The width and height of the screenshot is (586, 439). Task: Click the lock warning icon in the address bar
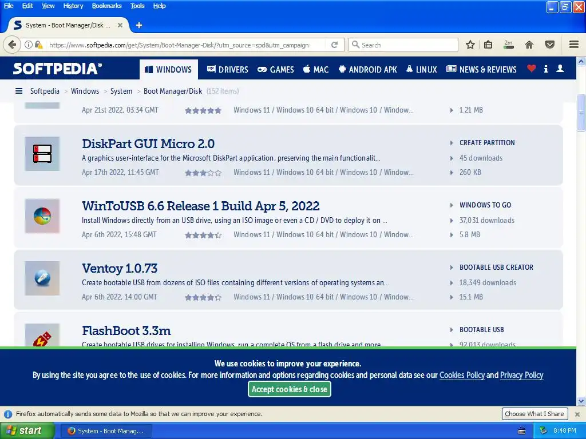38,45
